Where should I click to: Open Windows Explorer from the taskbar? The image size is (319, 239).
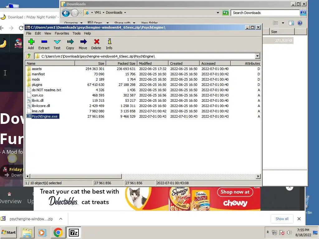pos(27,232)
